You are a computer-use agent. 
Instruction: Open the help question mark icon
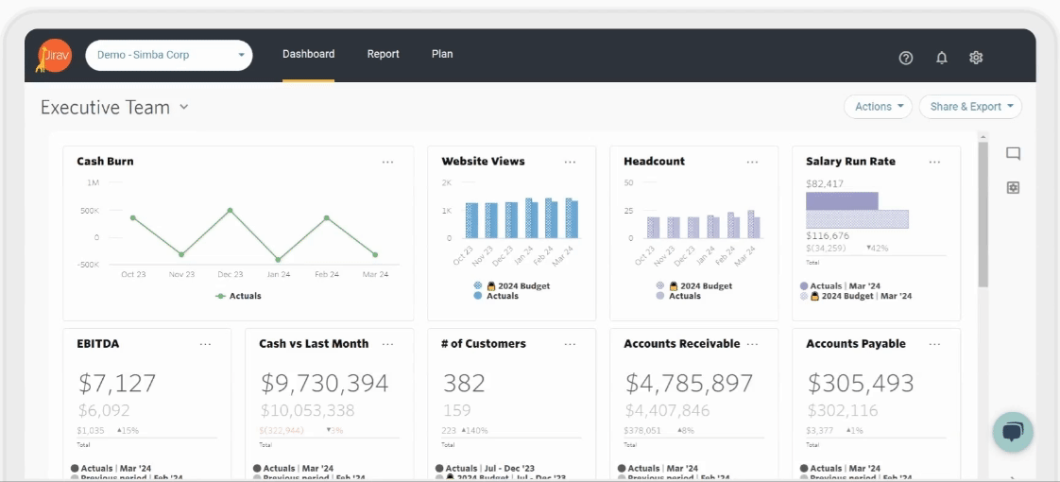906,58
